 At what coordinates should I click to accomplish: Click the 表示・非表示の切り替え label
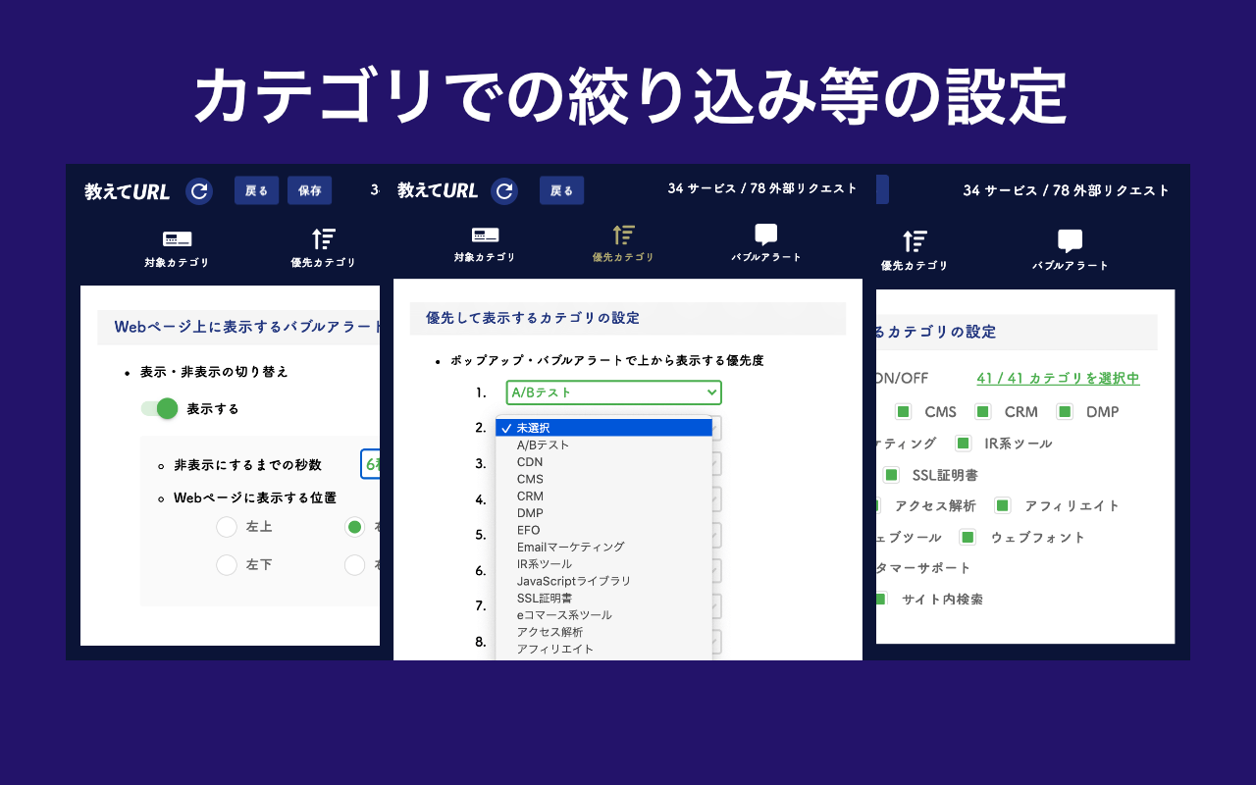coord(214,372)
